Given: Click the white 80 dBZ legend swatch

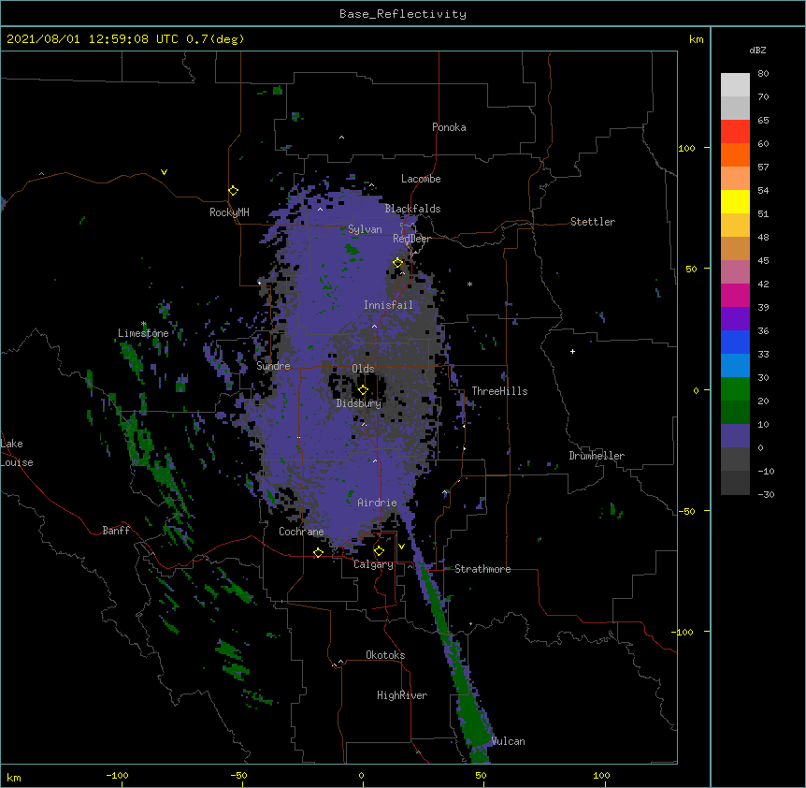Looking at the screenshot, I should click(735, 85).
